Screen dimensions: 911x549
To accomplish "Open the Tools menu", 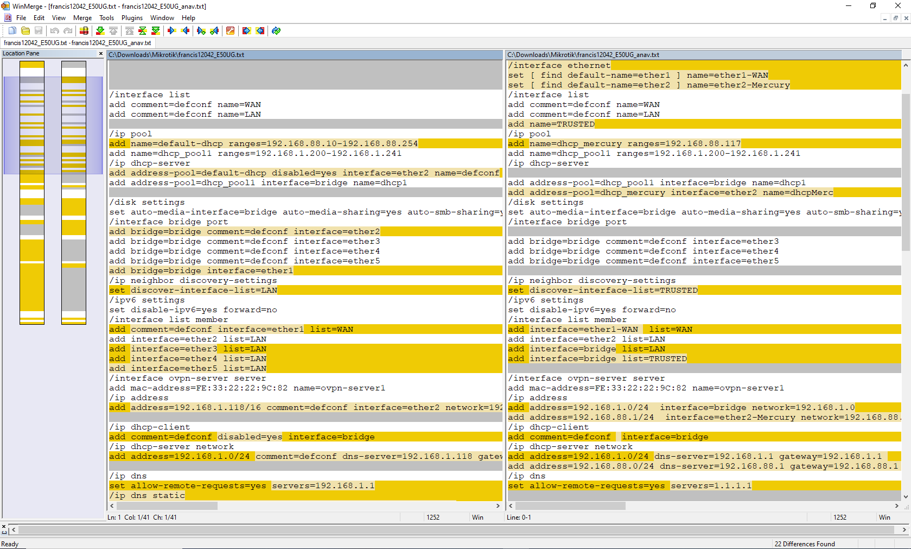I will point(106,18).
